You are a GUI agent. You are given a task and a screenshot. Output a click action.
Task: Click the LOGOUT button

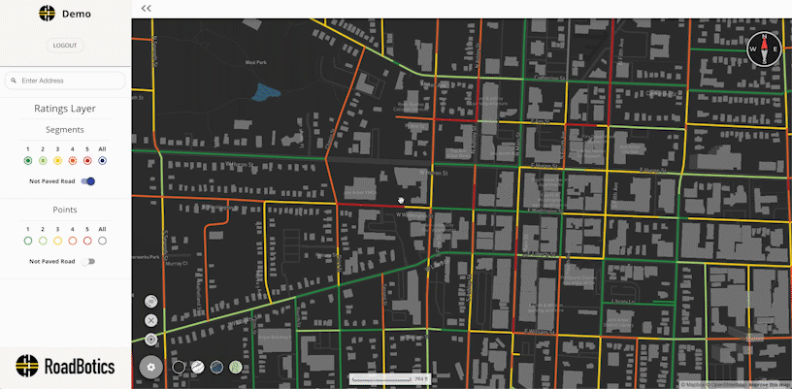65,46
